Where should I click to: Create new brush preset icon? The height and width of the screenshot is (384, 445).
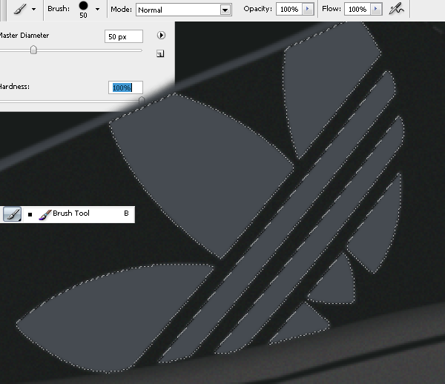coord(160,53)
